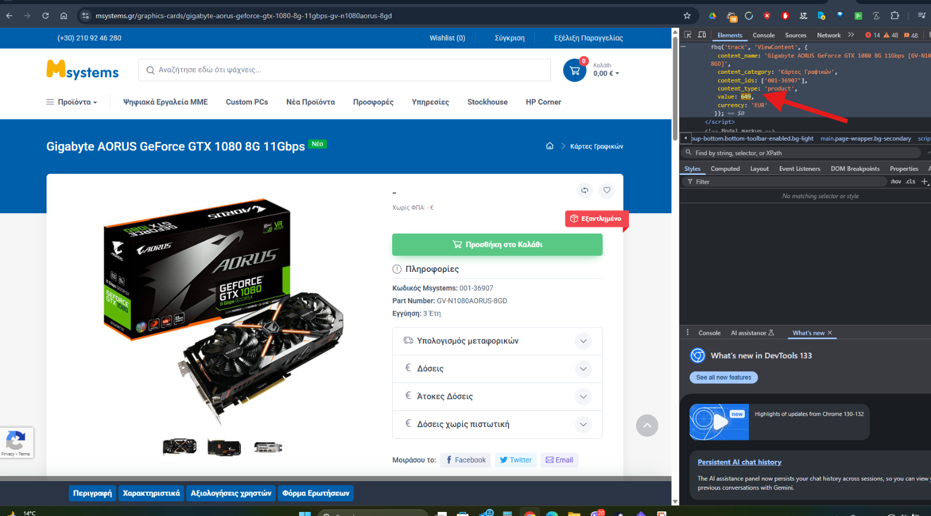This screenshot has height=516, width=931.
Task: Click the compare refresh icon on product
Action: 585,190
